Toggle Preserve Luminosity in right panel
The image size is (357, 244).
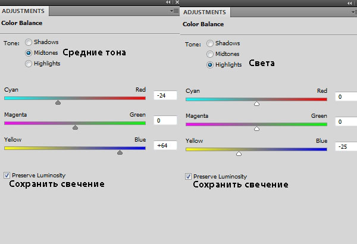(188, 176)
